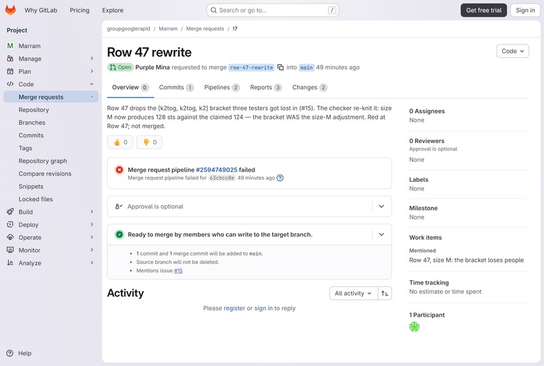Screen dimensions: 544x366
Task: Open Merge requests in the sidebar
Action: [x=51, y=97]
